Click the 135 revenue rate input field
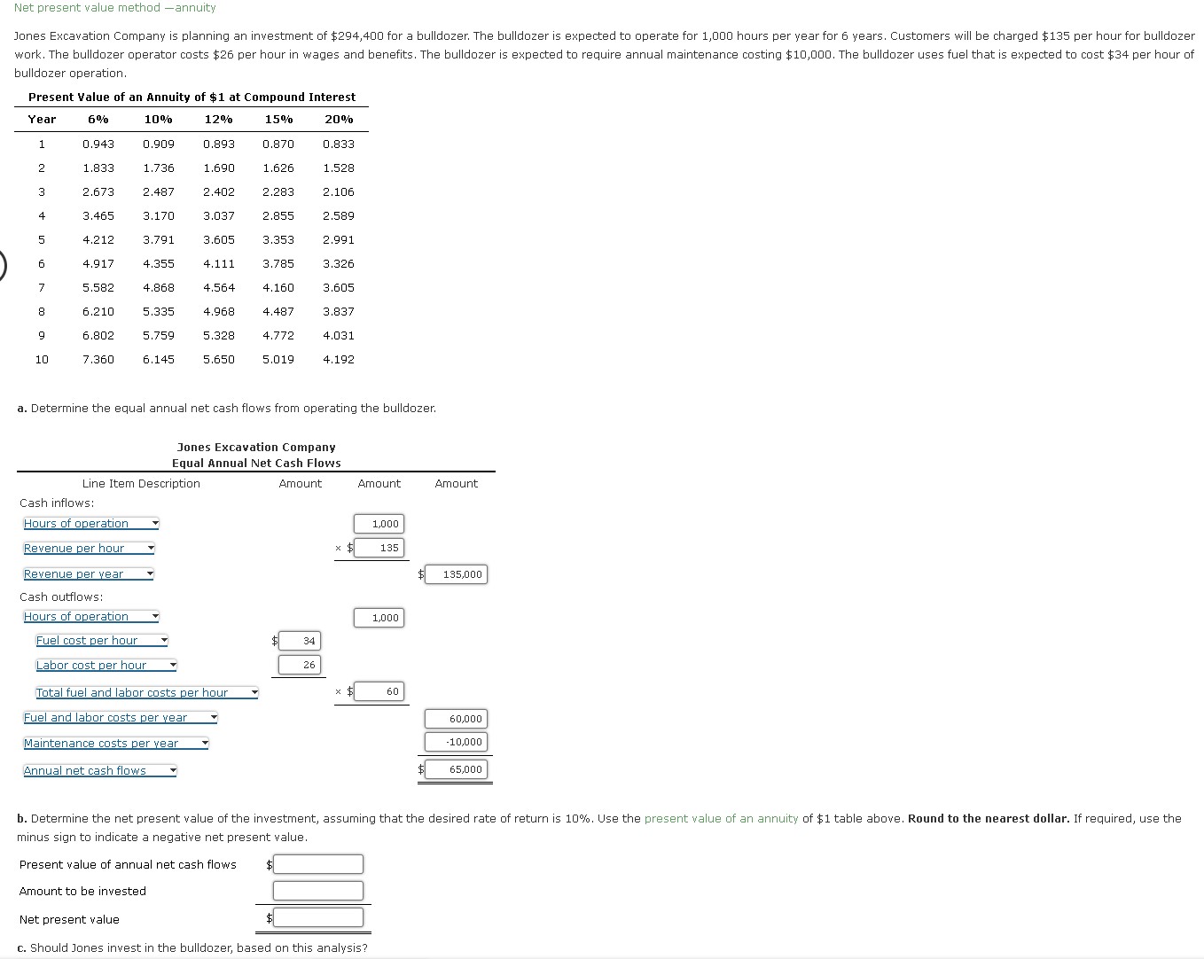The image size is (1204, 959). point(379,548)
